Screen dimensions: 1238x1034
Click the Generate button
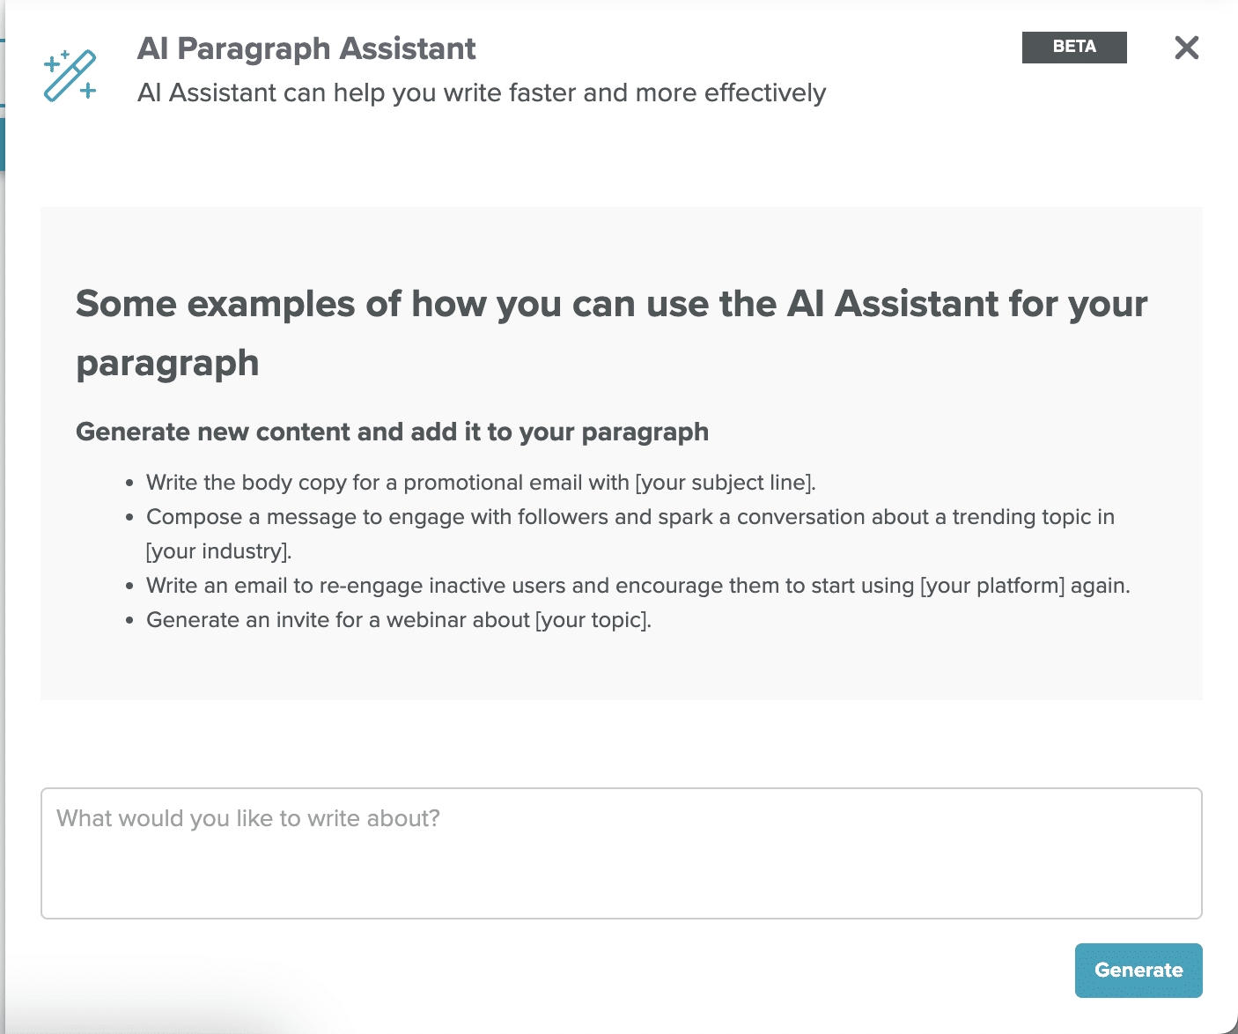tap(1139, 971)
